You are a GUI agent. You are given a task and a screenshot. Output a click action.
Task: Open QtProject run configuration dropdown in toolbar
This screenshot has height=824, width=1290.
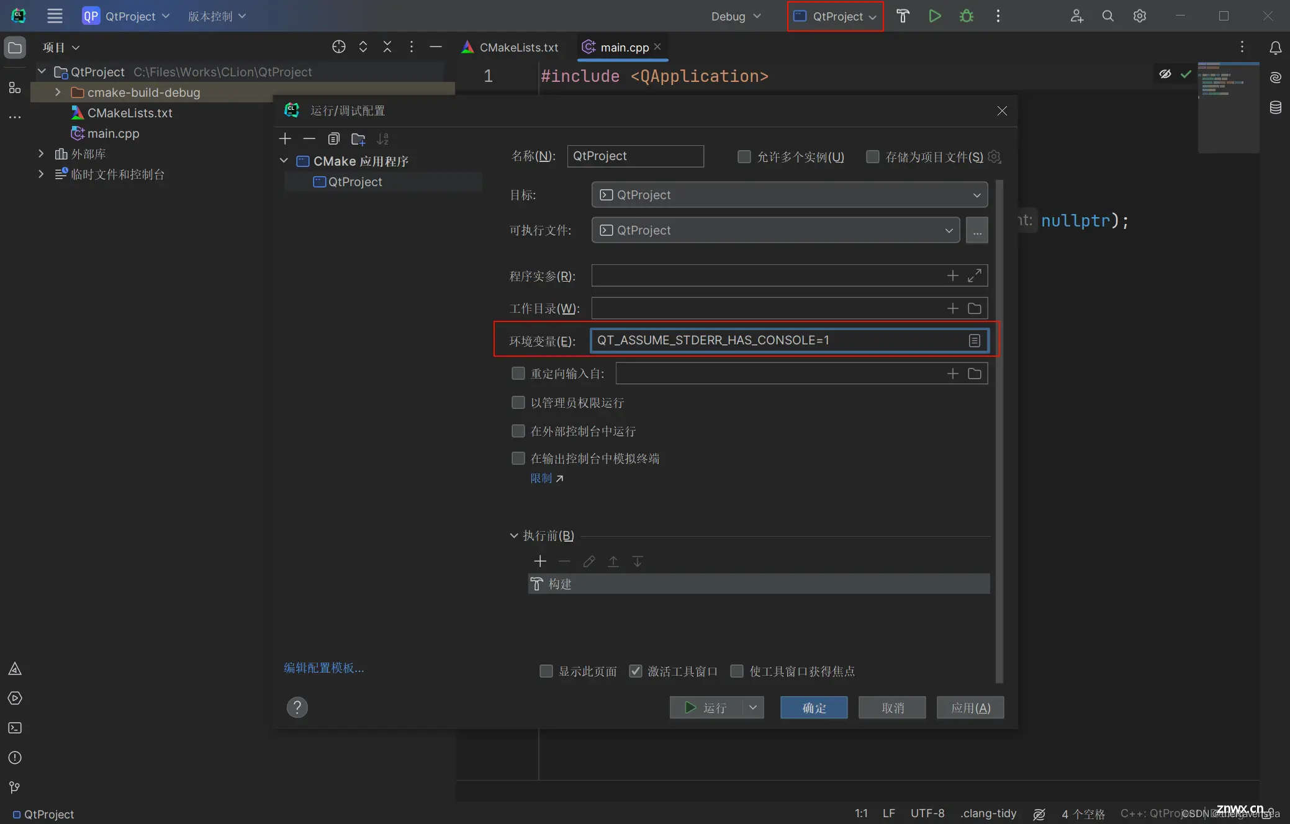click(835, 16)
